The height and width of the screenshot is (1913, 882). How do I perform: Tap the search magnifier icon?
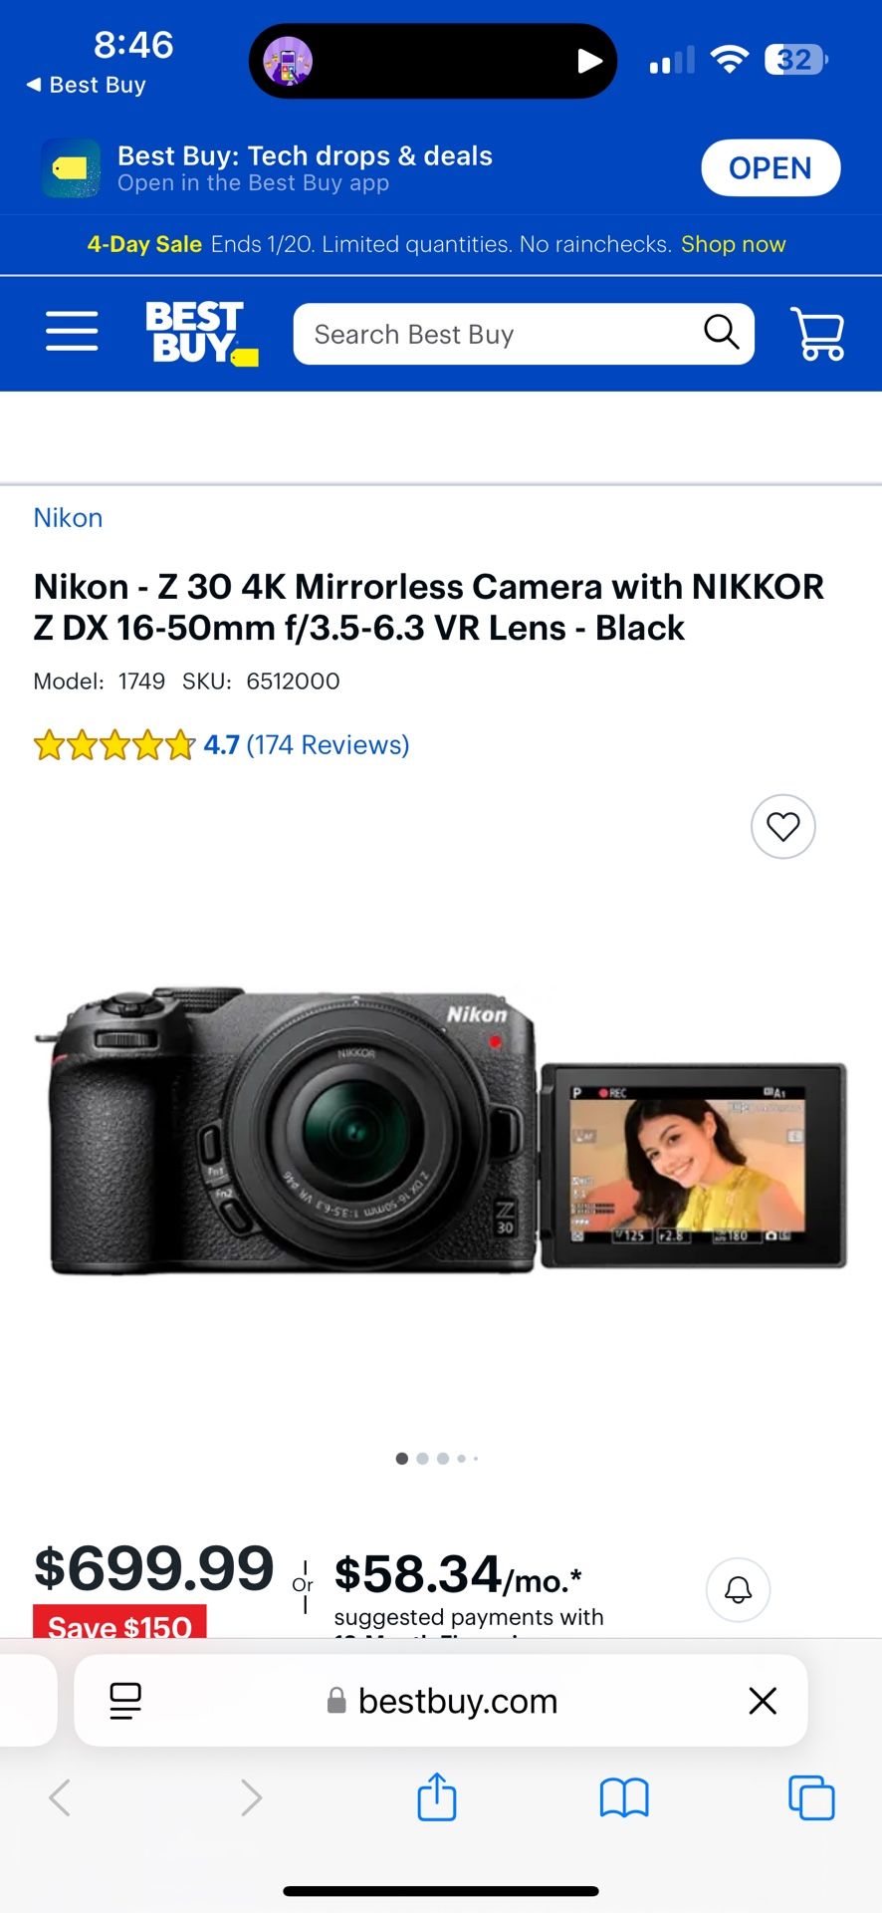[722, 332]
